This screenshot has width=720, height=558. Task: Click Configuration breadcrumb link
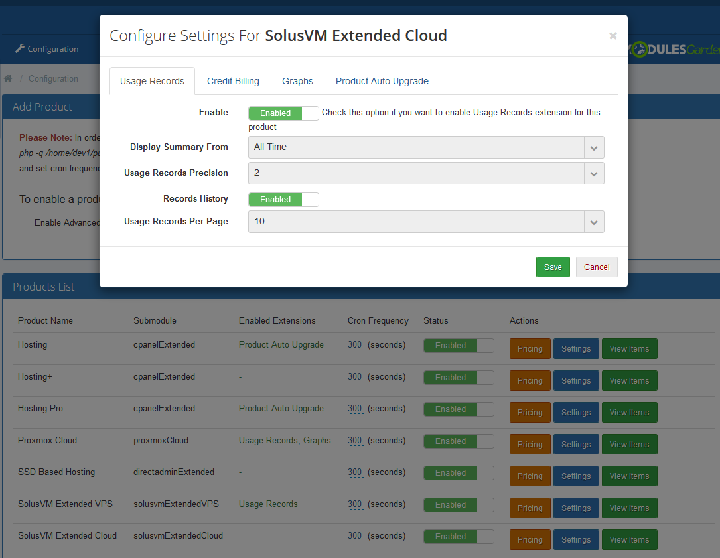(53, 78)
